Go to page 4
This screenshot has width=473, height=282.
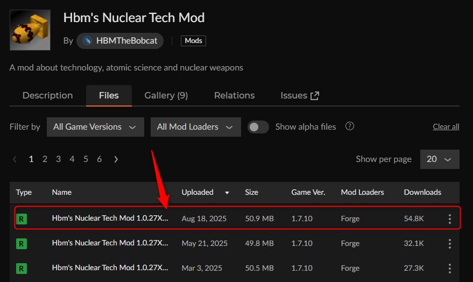click(72, 159)
